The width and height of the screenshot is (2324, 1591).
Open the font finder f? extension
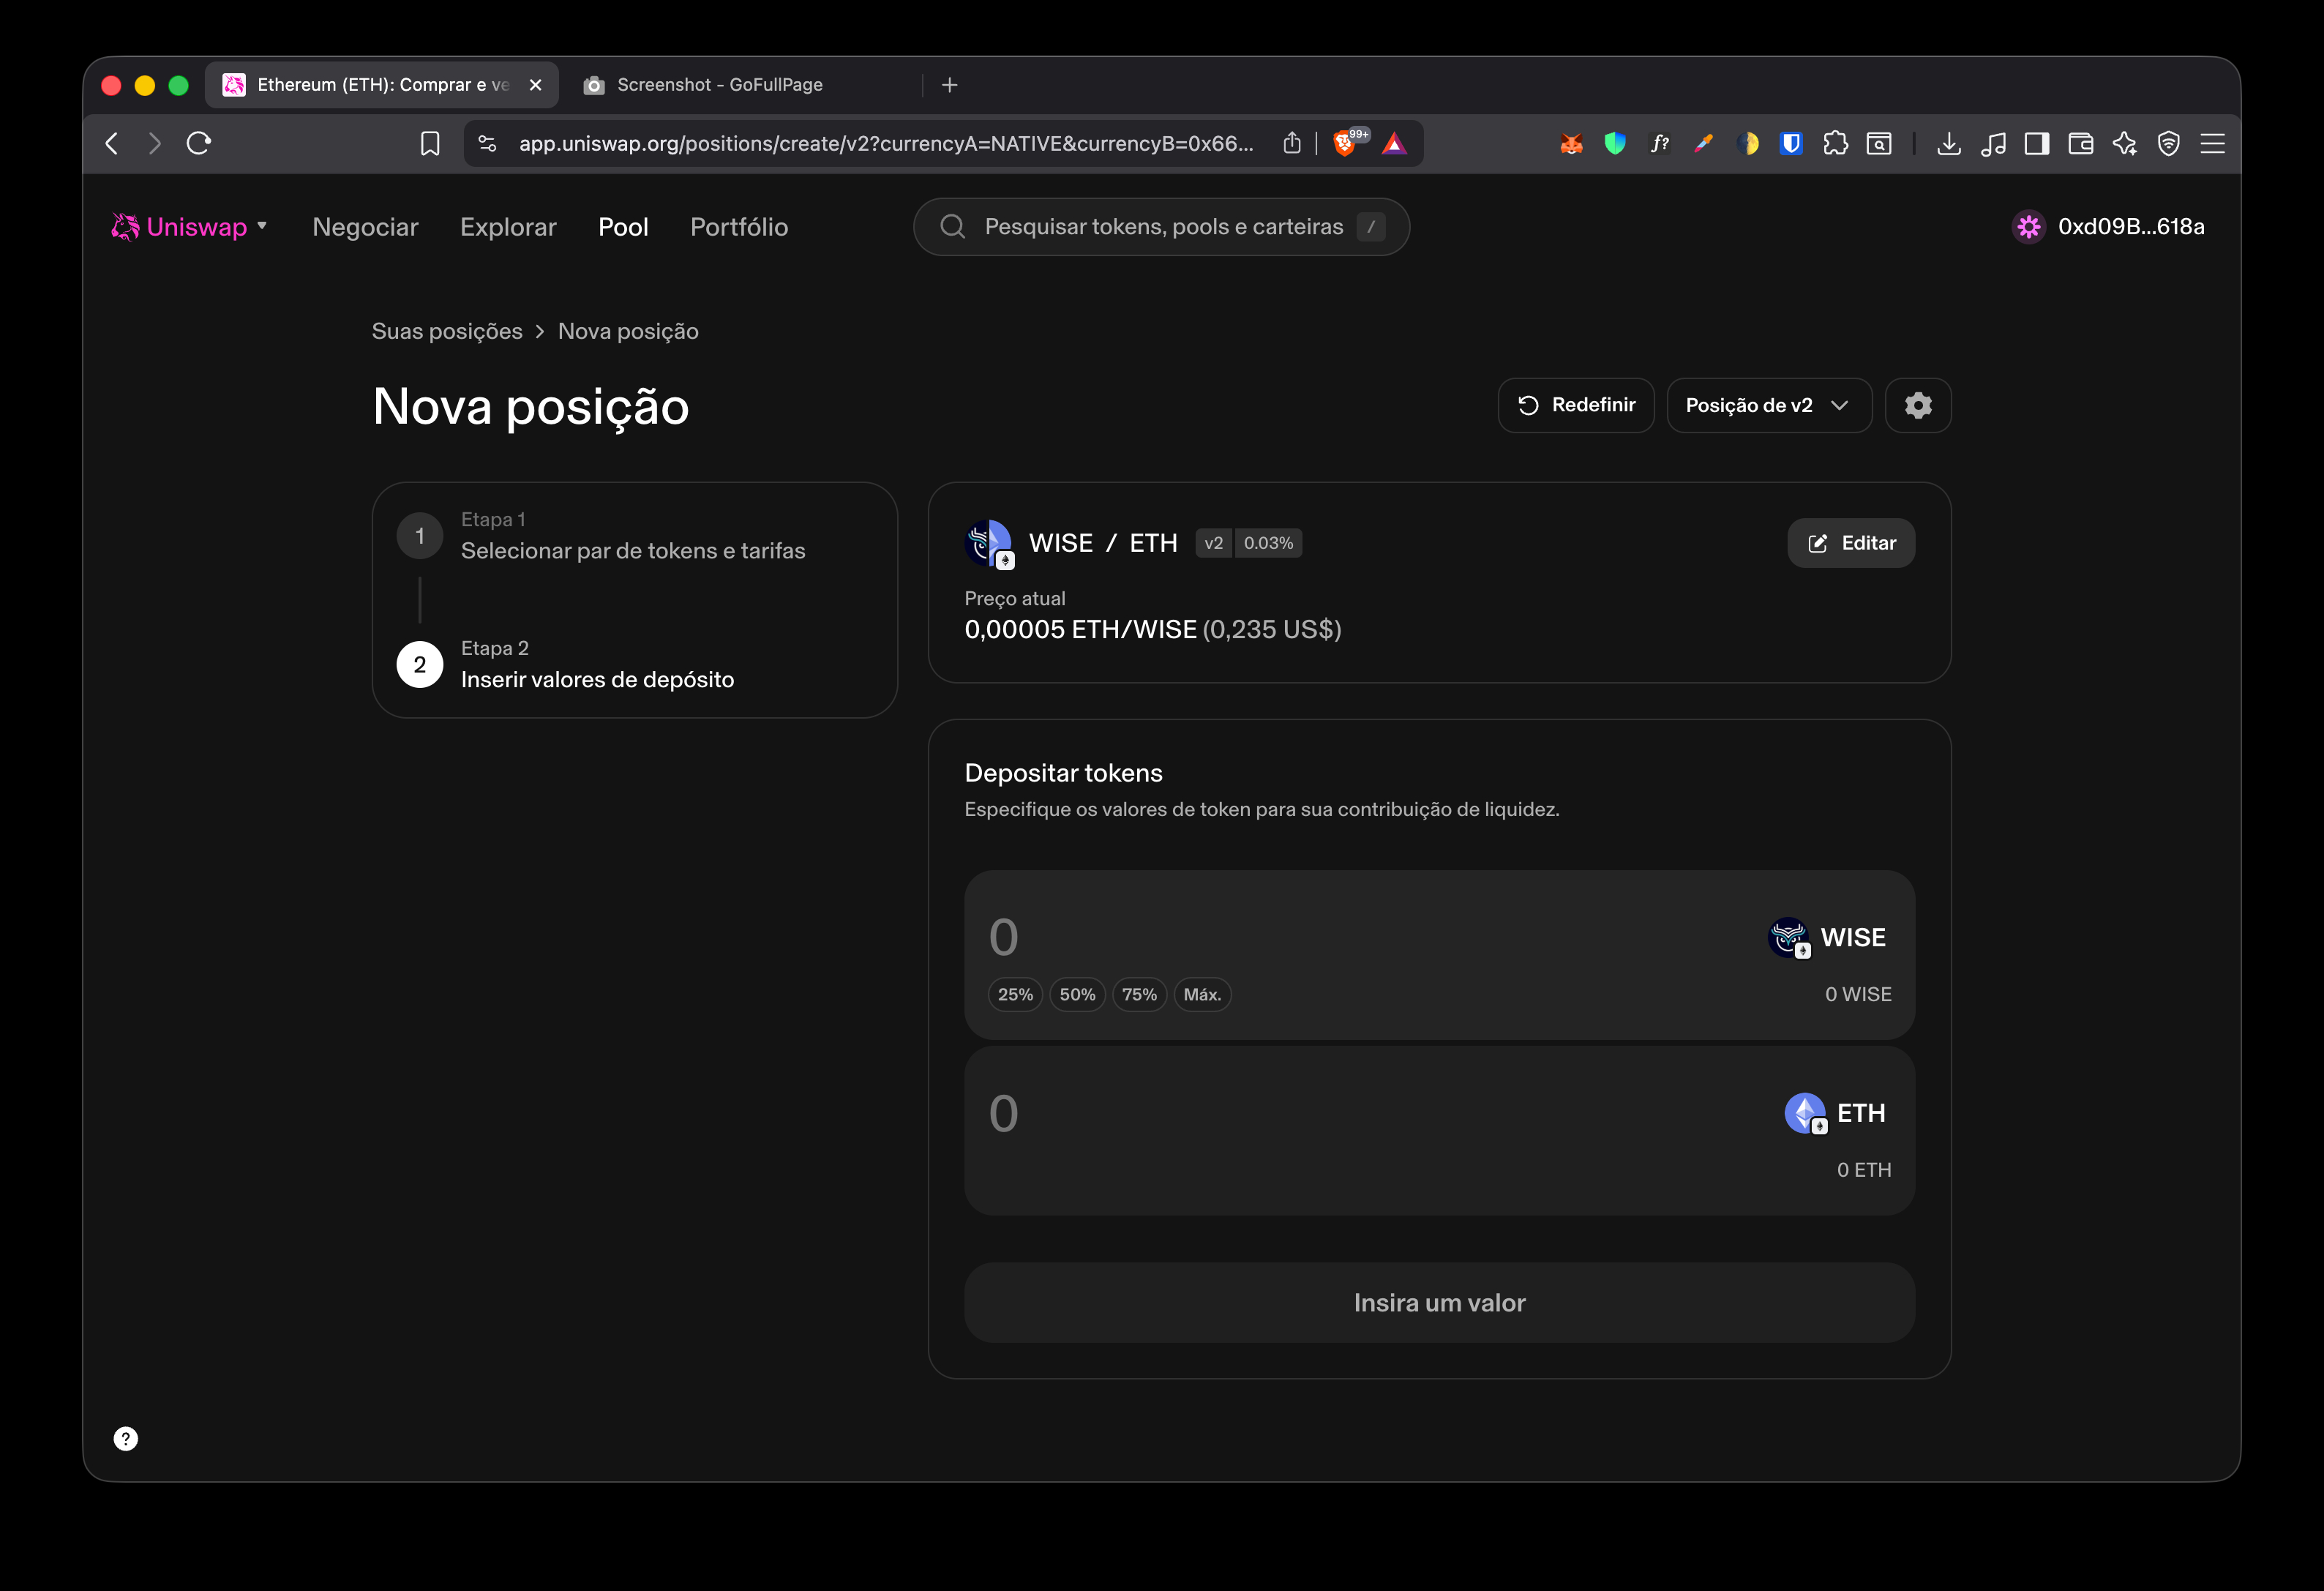pyautogui.click(x=1659, y=144)
